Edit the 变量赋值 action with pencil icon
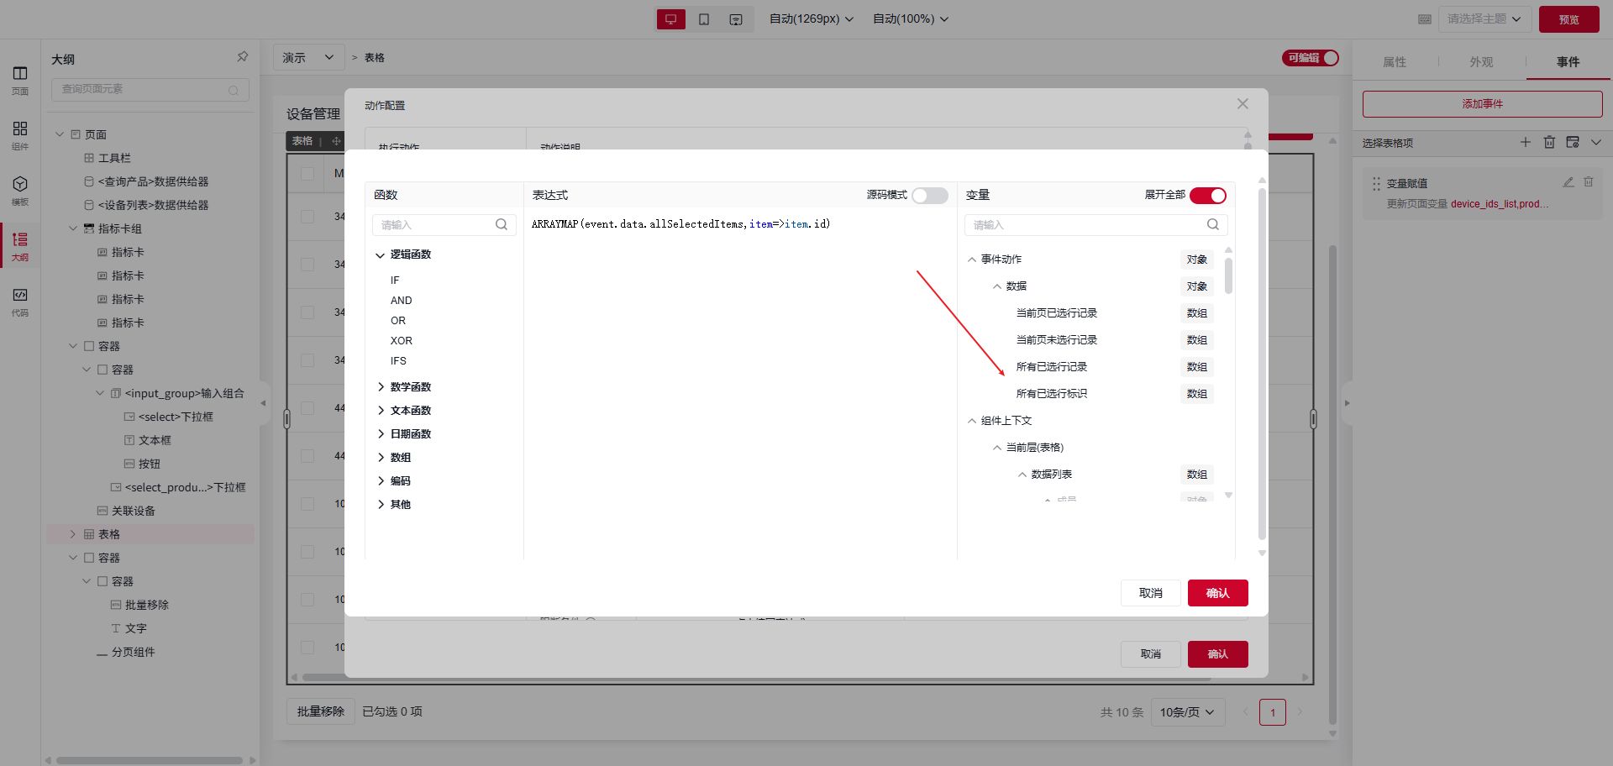Screen dimensions: 1613x766 [1568, 182]
